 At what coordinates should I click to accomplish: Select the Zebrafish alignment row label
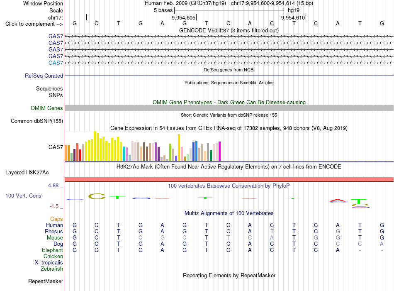(x=52, y=269)
